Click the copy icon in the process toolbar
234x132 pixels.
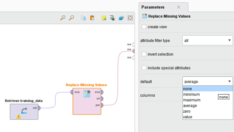(83, 18)
